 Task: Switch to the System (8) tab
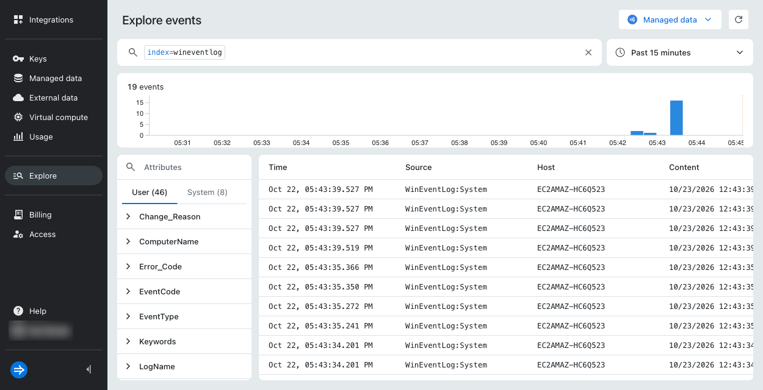click(208, 192)
